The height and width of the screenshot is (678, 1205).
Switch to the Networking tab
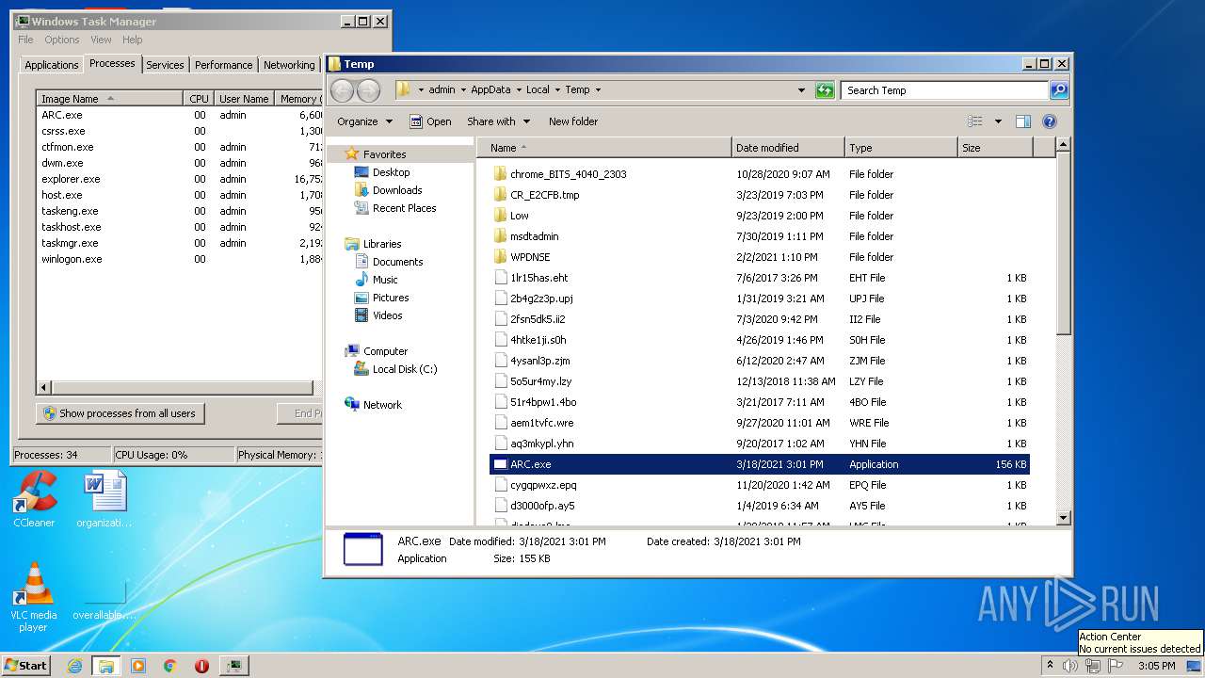tap(289, 65)
